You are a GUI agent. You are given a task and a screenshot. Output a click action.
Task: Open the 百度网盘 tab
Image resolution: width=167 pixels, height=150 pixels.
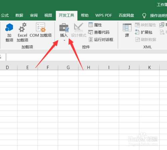(x=126, y=15)
